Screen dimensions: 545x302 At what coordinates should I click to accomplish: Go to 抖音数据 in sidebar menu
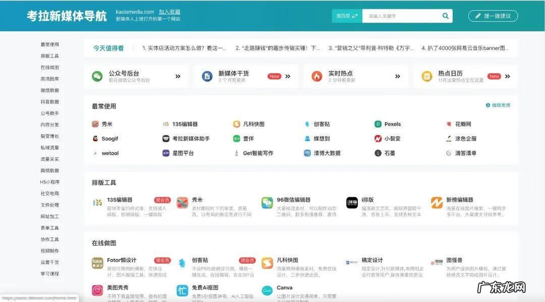[x=50, y=102]
